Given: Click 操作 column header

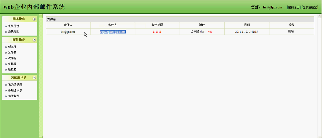Looking at the screenshot, I should [292, 25].
